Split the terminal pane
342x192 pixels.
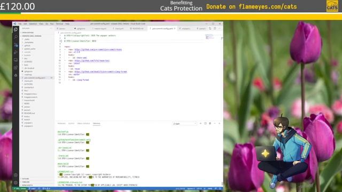(x=205, y=123)
